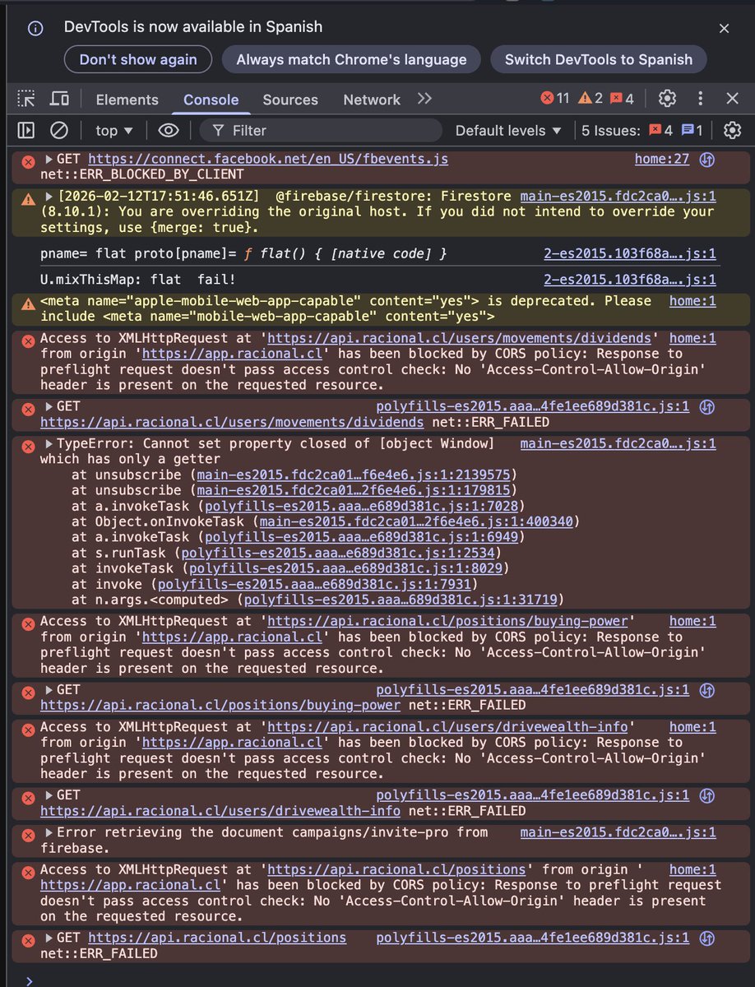Open main-es2015 source link on campaigns/invite-pro error
The height and width of the screenshot is (987, 755).
tap(618, 832)
